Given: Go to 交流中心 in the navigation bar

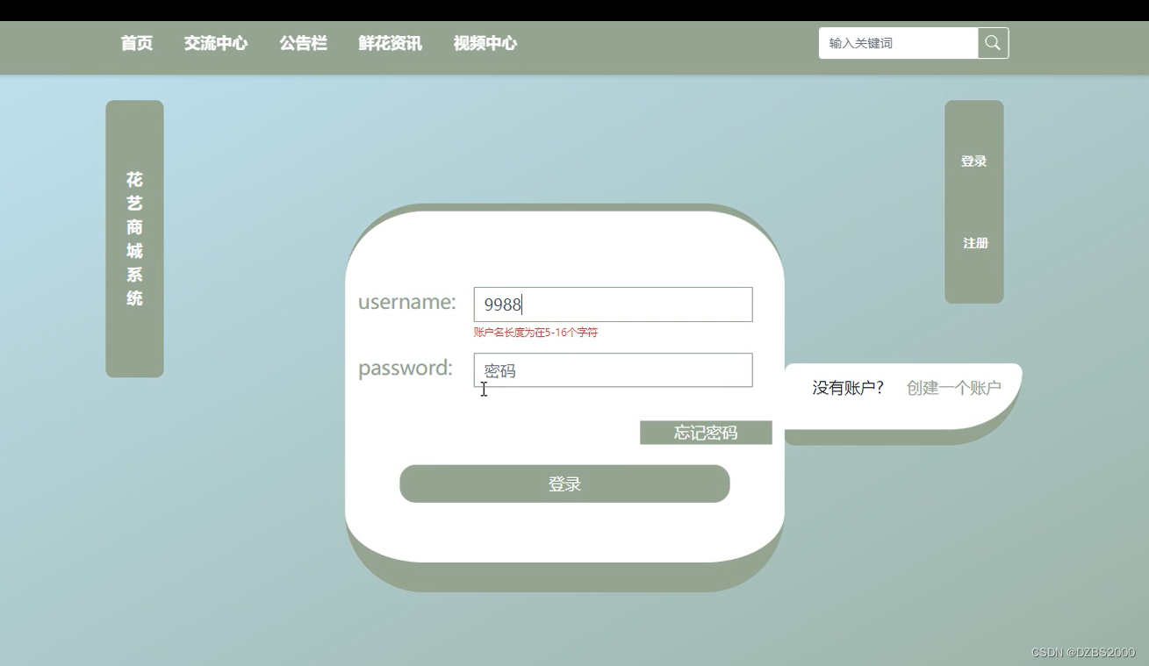Looking at the screenshot, I should 216,43.
